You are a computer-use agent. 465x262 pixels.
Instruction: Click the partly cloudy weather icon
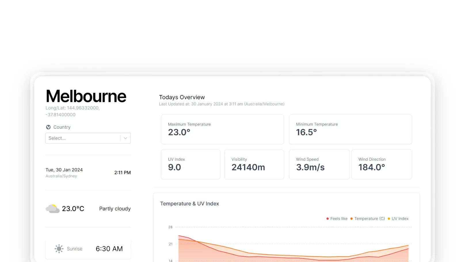[52, 209]
